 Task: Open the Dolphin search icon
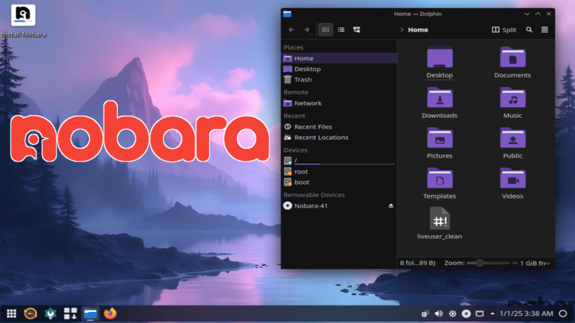529,30
